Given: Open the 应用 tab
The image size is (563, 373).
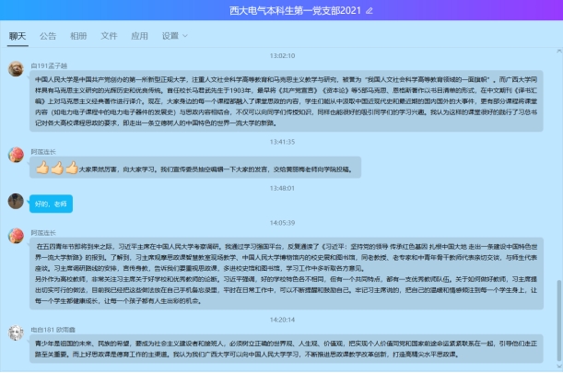Looking at the screenshot, I should click(139, 36).
